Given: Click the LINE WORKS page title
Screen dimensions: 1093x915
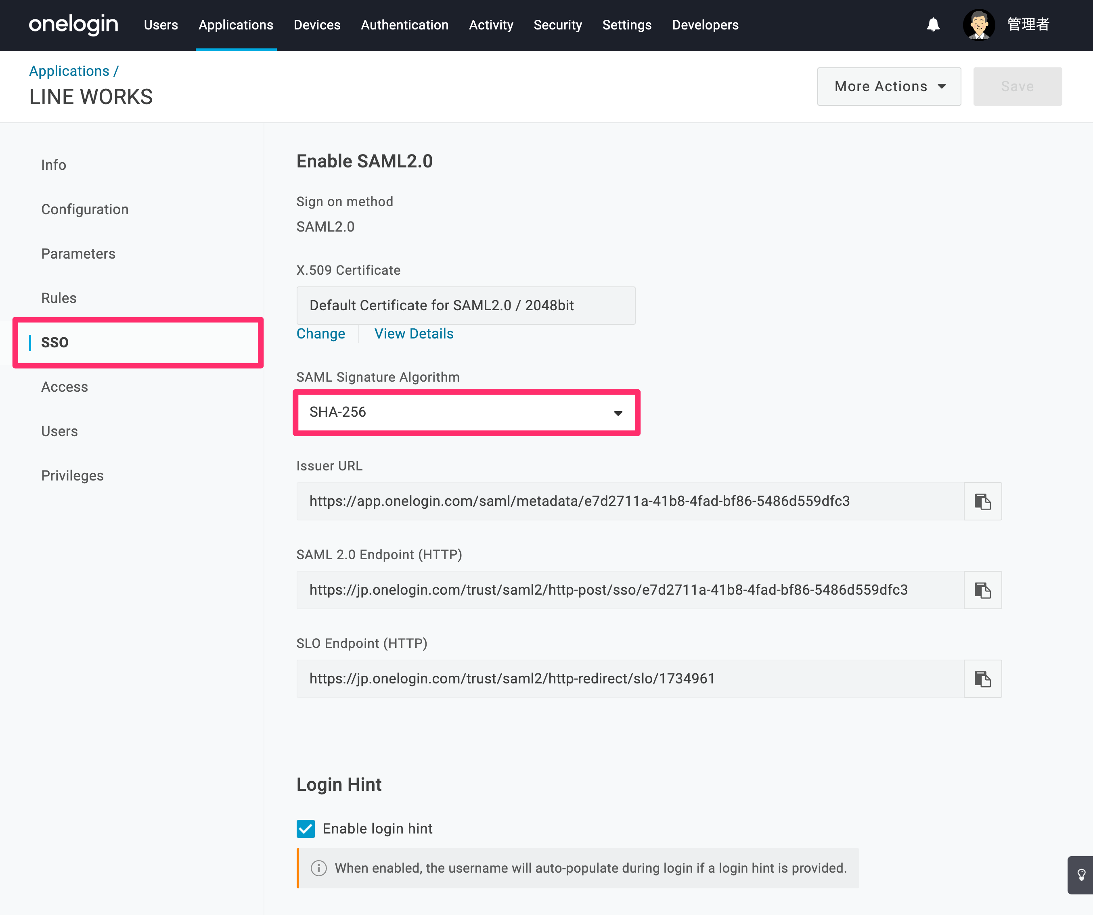Looking at the screenshot, I should coord(91,97).
